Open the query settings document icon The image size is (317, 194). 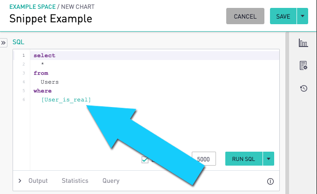tap(303, 66)
